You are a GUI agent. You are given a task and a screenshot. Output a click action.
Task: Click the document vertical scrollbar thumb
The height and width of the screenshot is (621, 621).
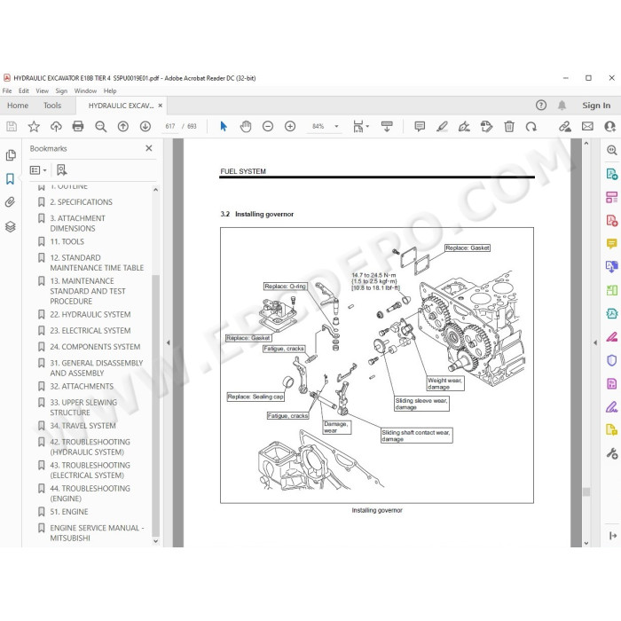tap(586, 491)
